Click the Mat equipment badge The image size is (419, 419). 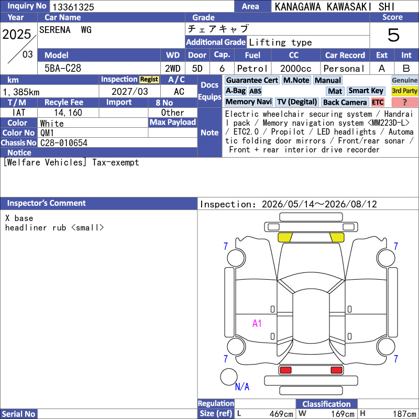click(x=335, y=91)
